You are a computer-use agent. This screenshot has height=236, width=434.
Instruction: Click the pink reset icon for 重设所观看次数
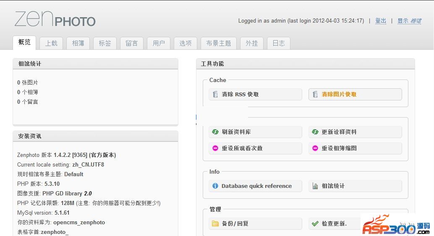pos(215,148)
